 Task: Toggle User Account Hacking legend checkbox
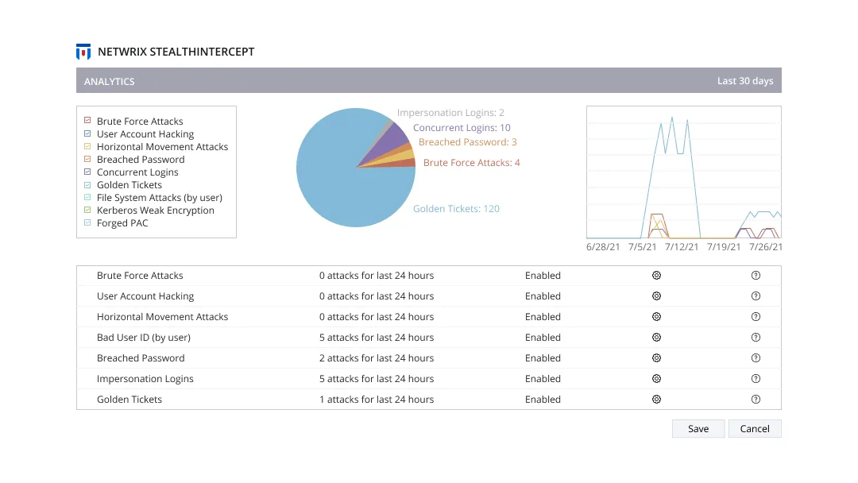point(87,133)
